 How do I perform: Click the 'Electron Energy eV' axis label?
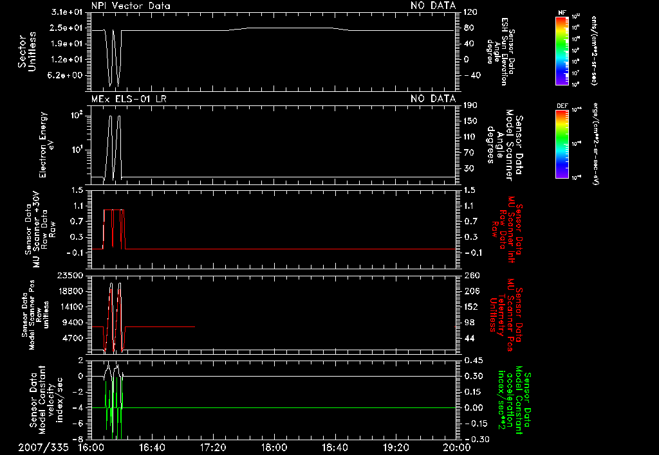46,145
